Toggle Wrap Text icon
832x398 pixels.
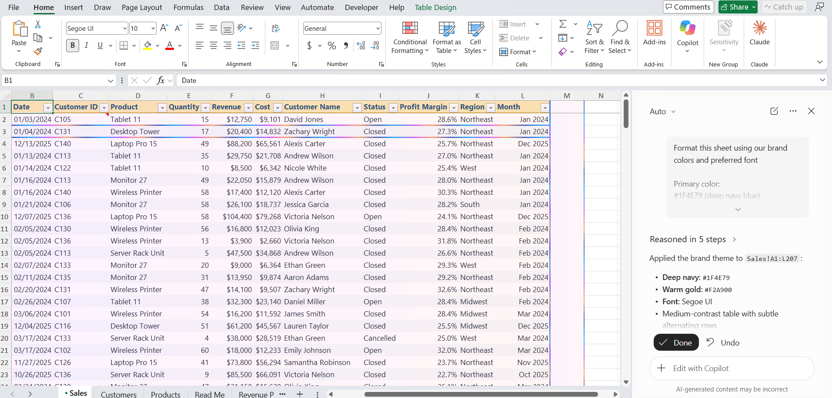coord(275,28)
